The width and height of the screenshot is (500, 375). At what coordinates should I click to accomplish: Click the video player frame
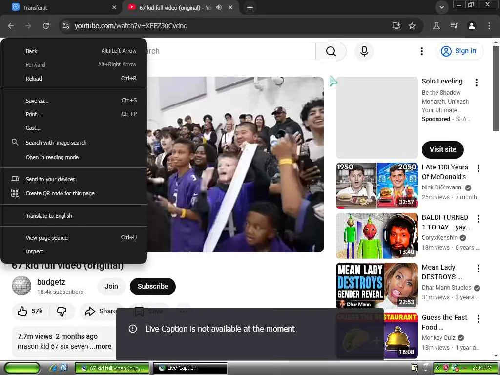click(x=235, y=165)
